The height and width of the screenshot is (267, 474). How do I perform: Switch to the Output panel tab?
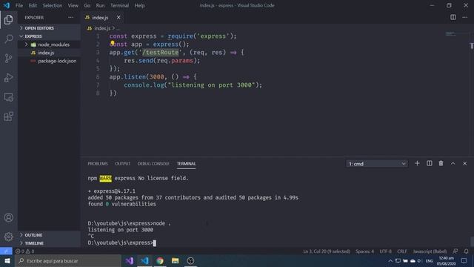tap(122, 164)
